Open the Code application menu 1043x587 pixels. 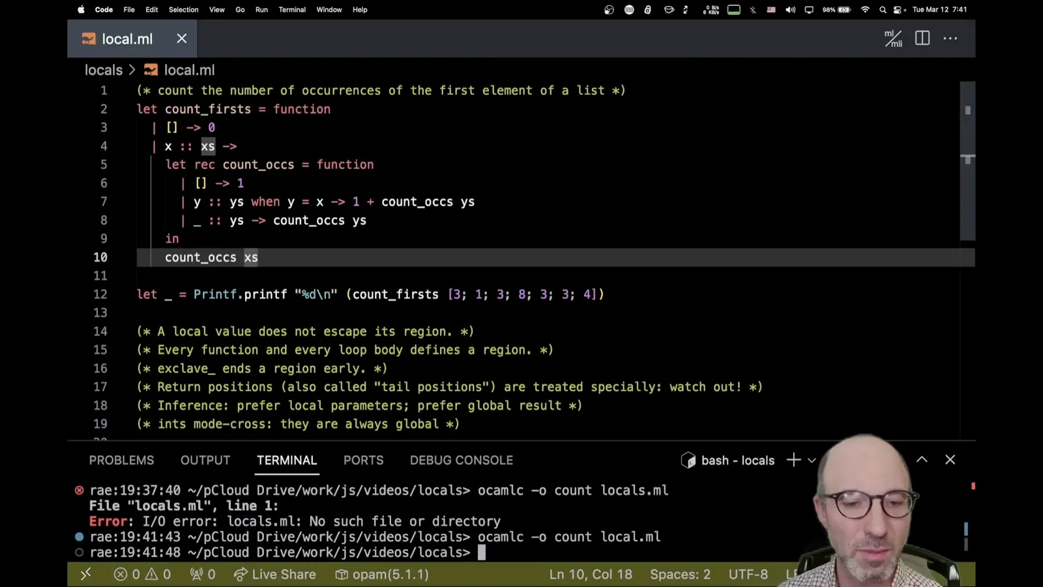pyautogui.click(x=104, y=10)
